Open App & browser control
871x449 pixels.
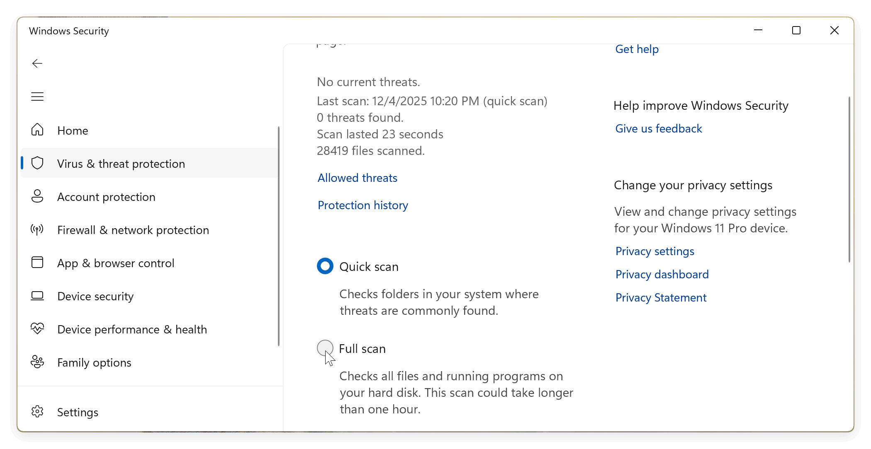click(116, 263)
